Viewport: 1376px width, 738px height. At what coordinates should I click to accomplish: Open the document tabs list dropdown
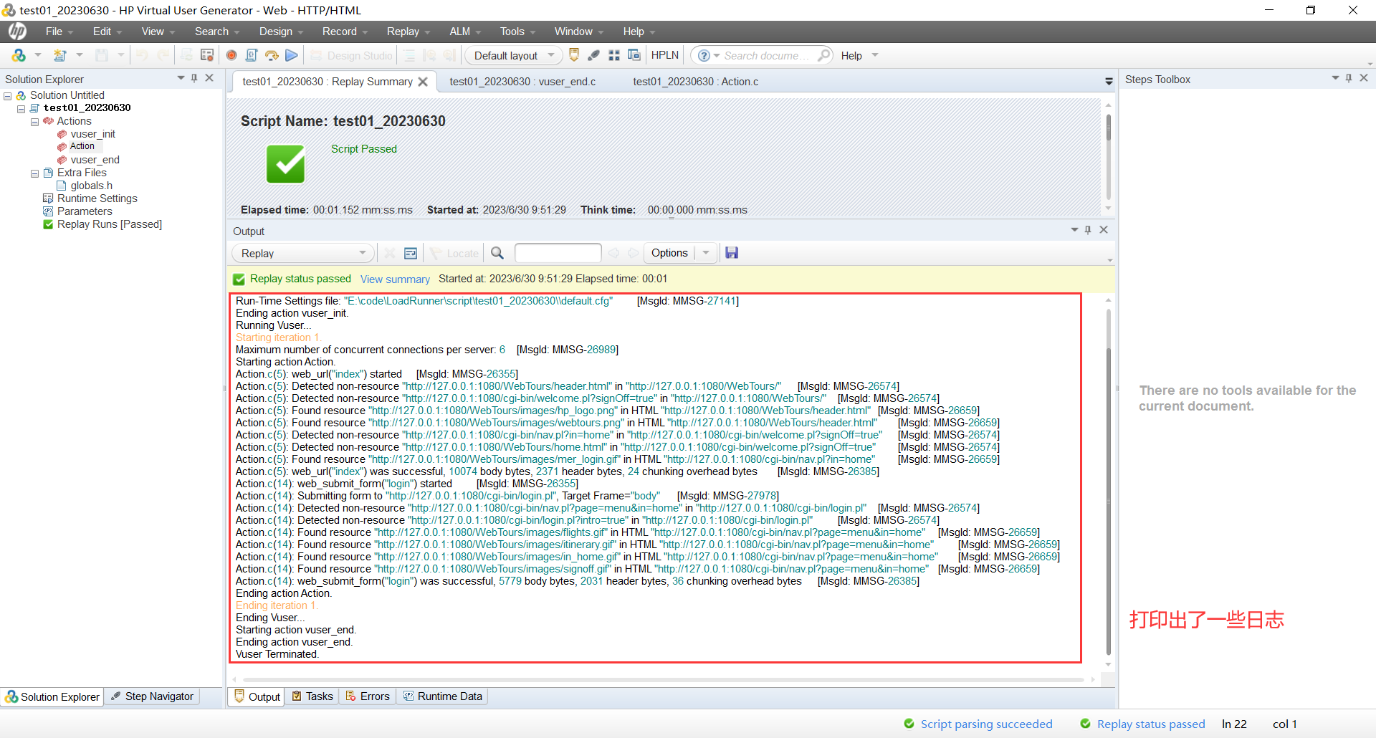1109,82
